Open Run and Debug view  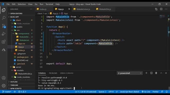tap(3, 34)
